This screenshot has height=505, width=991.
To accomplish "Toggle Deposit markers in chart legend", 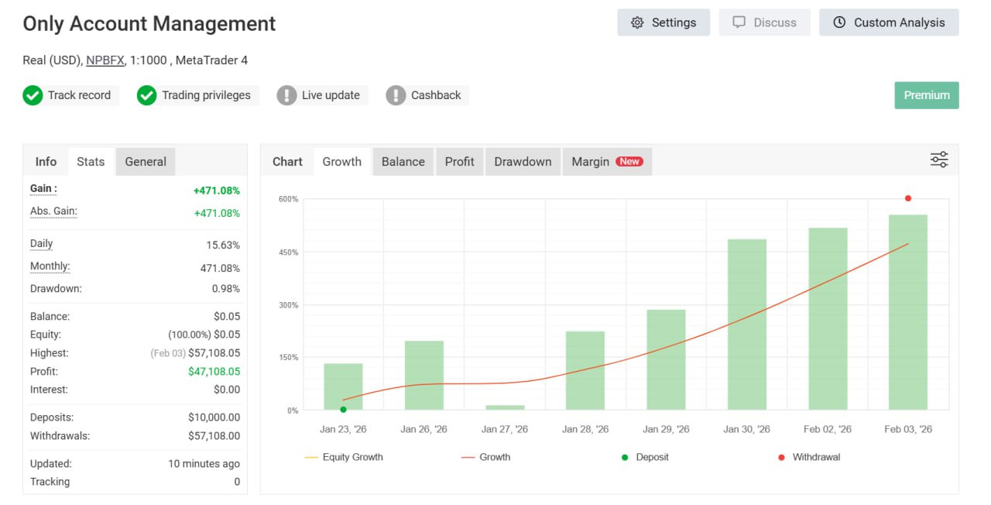I will (x=645, y=457).
